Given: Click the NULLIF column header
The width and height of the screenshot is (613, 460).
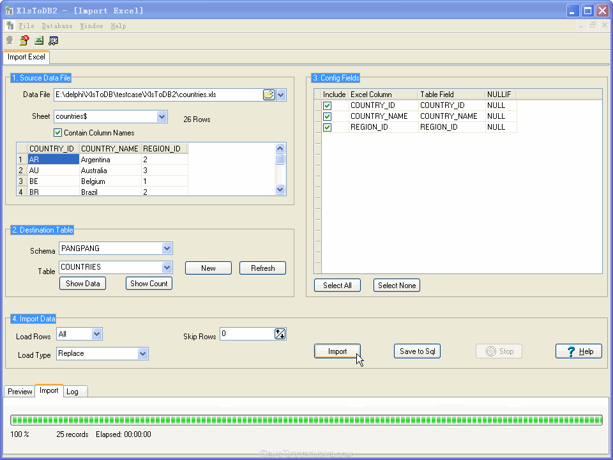Looking at the screenshot, I should pos(501,95).
